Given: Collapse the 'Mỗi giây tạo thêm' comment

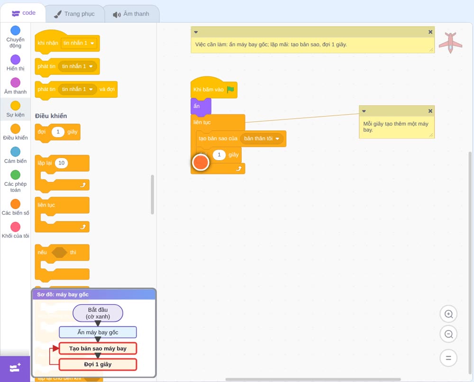Looking at the screenshot, I should pos(364,111).
